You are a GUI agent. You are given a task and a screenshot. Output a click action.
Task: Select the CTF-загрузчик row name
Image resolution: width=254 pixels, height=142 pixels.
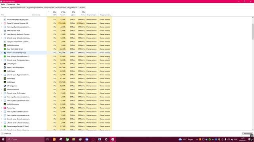click(12, 86)
